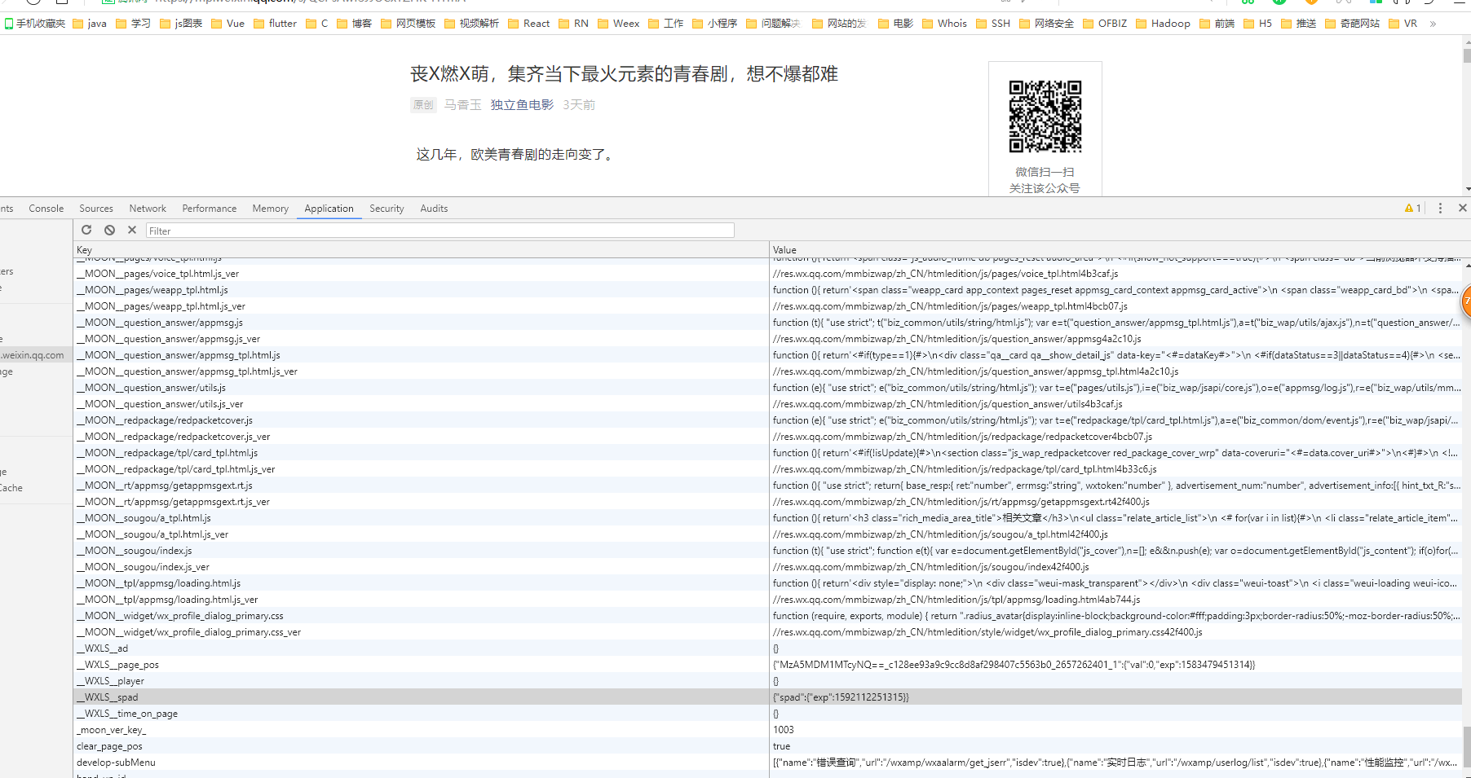Viewport: 1471px width, 778px height.
Task: Switch to the Performance tab
Action: (210, 209)
